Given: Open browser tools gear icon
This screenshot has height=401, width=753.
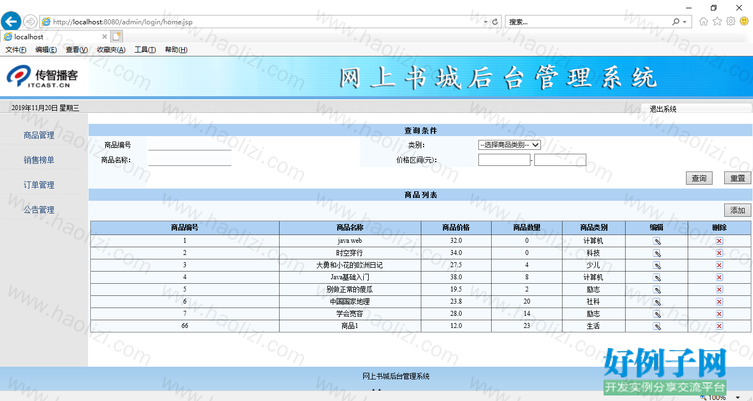Looking at the screenshot, I should pyautogui.click(x=731, y=22).
